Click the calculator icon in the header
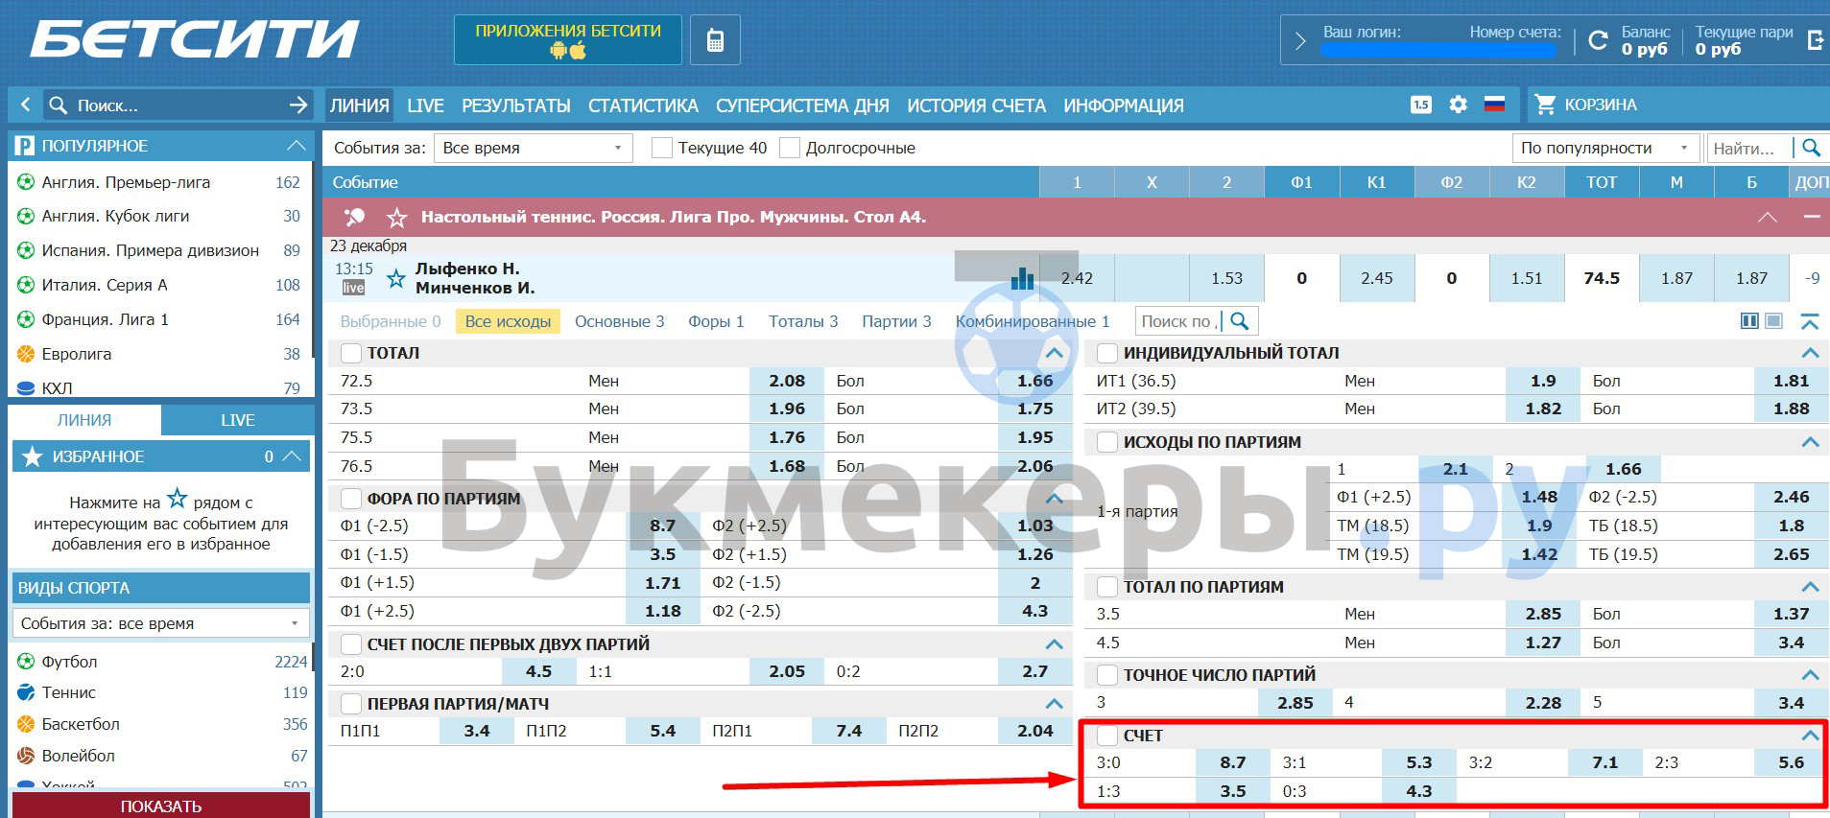This screenshot has height=818, width=1830. 715,40
